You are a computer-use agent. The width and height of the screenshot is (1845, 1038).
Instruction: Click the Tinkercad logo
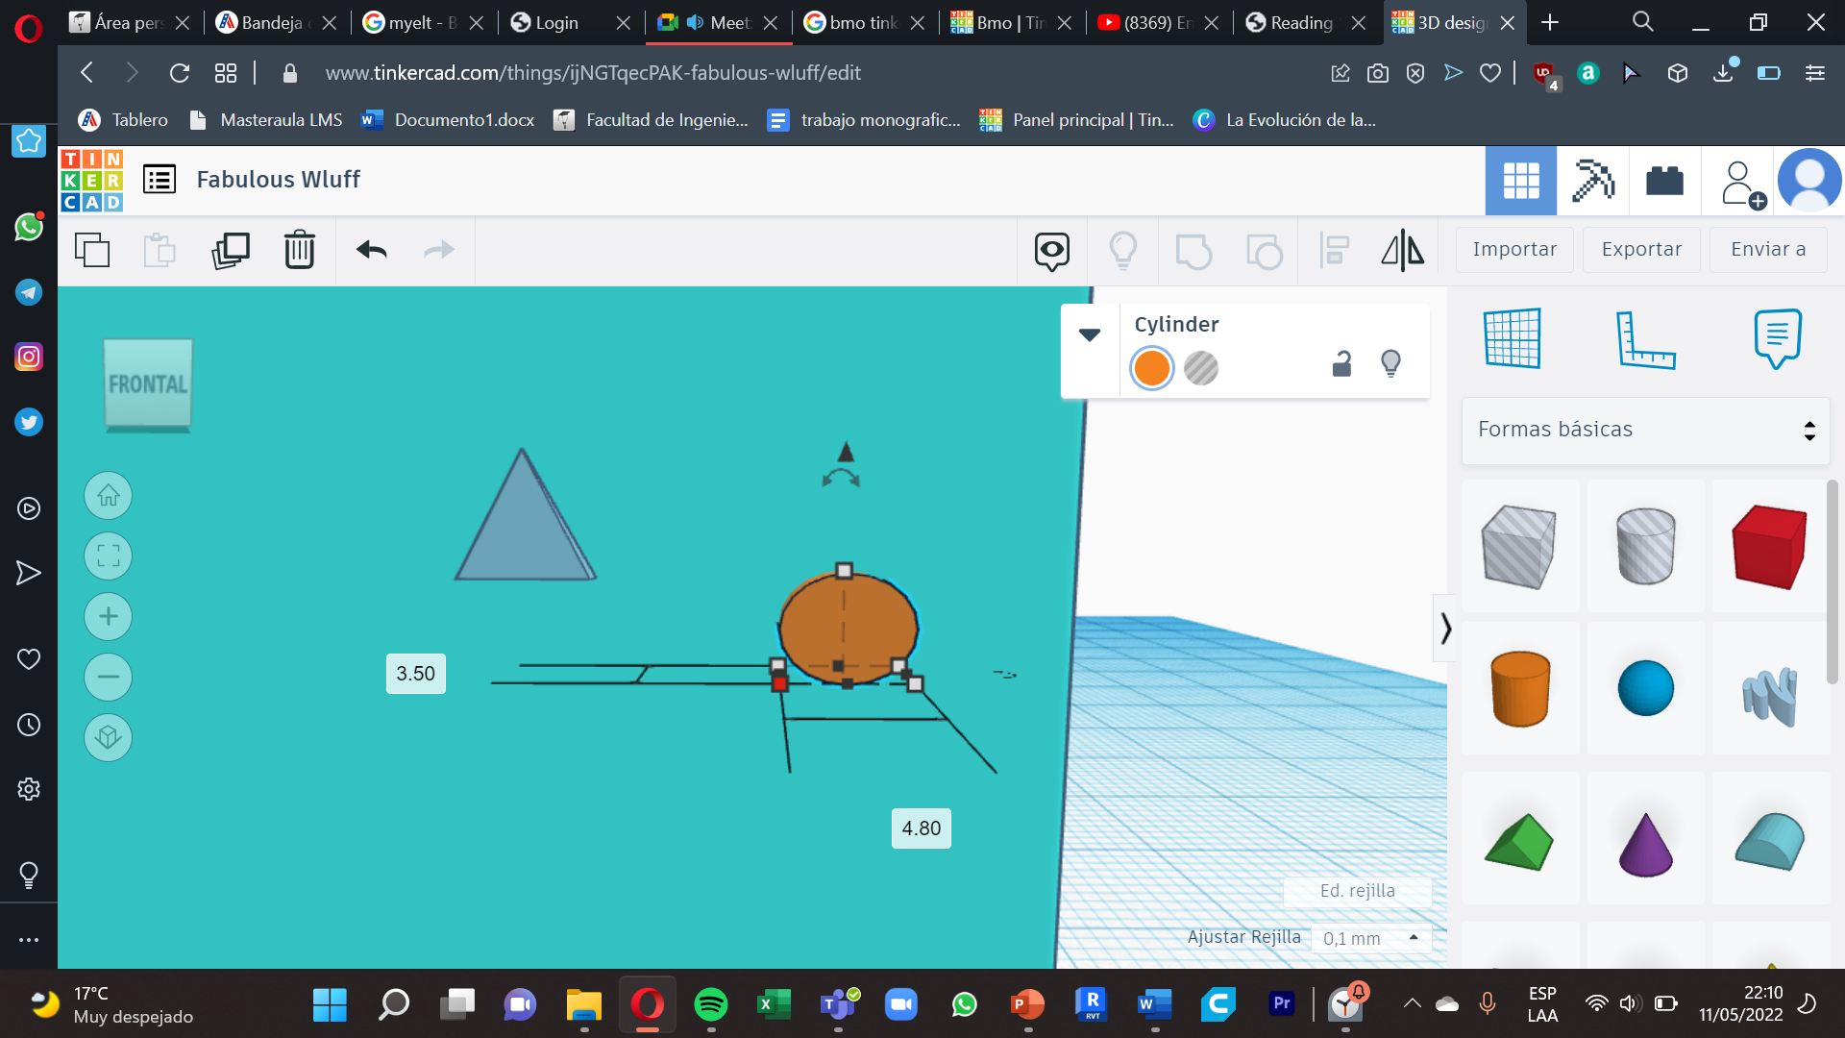point(92,180)
